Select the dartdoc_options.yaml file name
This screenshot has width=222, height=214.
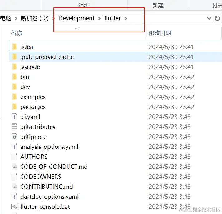pyautogui.click(x=49, y=197)
